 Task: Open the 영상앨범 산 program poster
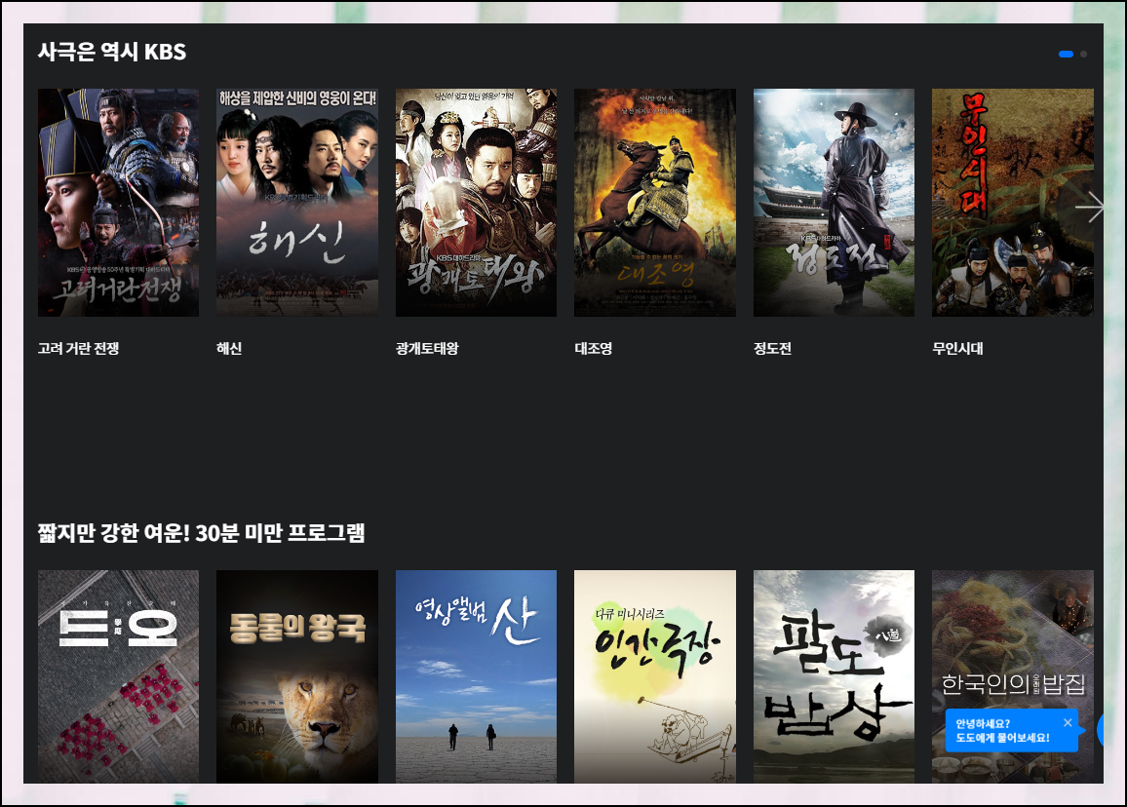pos(476,677)
